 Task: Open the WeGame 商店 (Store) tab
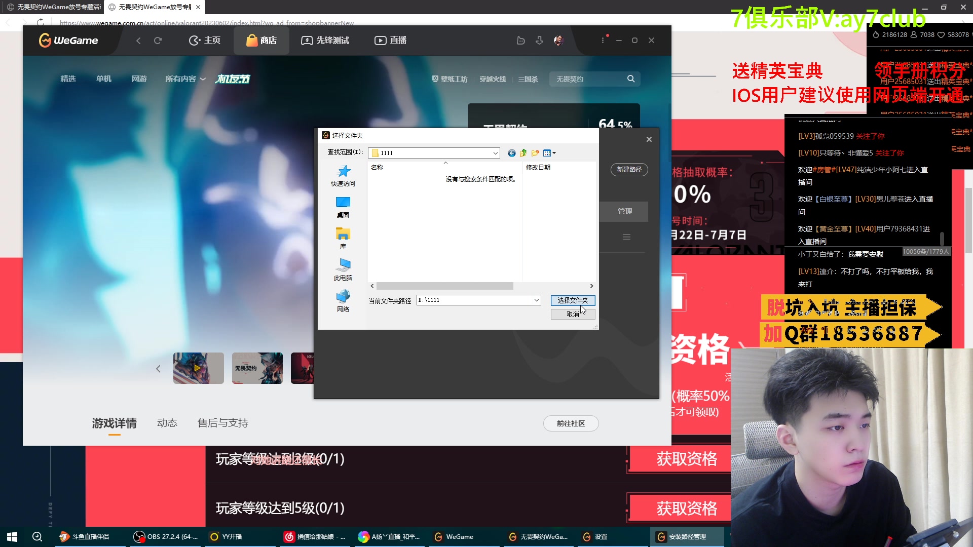click(261, 40)
